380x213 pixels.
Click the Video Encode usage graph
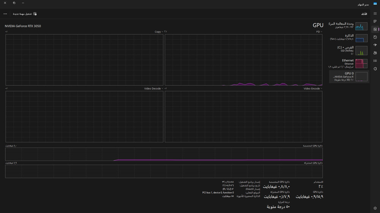tap(244, 116)
